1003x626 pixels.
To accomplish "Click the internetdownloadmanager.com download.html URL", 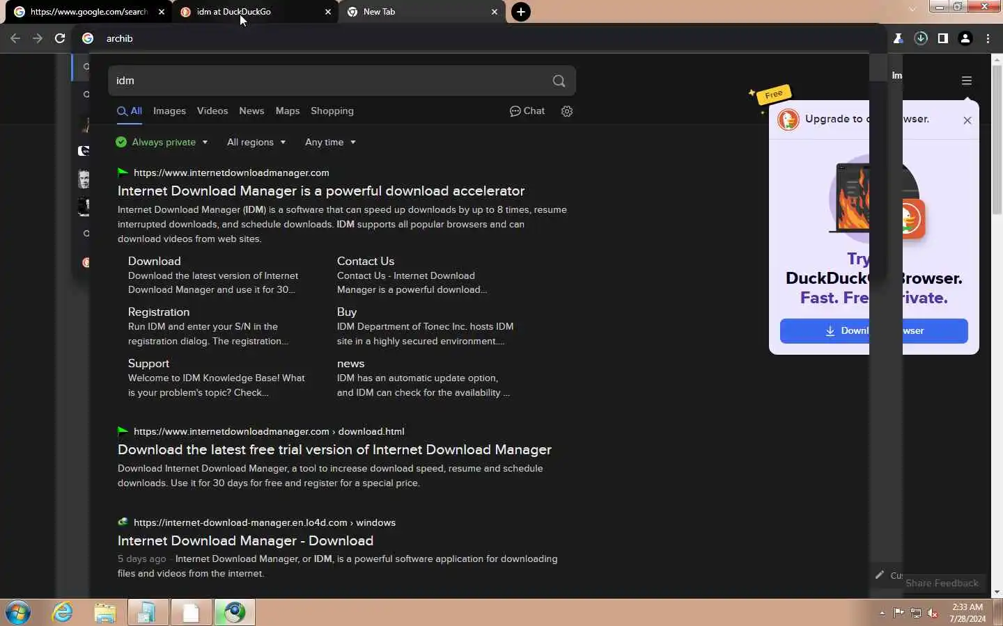I will point(269,431).
